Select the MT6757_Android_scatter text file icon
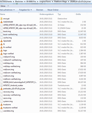92x113 pixels. 1,85
